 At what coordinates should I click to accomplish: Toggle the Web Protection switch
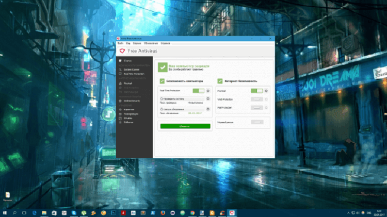click(256, 99)
